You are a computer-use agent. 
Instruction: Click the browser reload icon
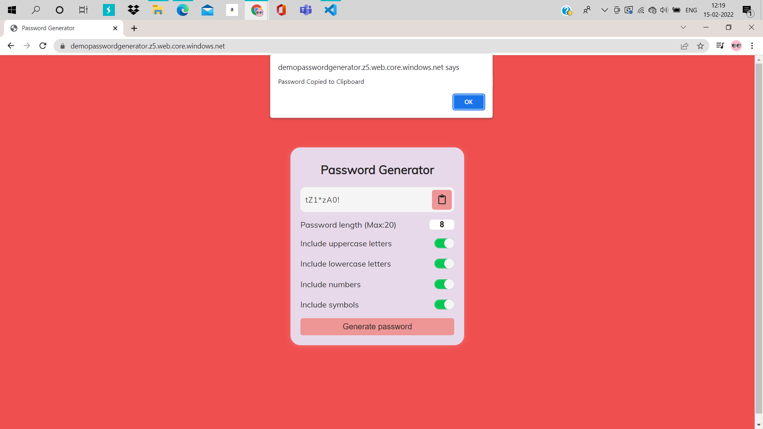click(x=43, y=46)
